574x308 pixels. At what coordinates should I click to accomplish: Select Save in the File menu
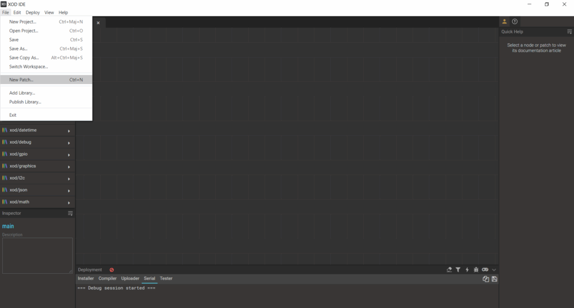[x=46, y=40]
